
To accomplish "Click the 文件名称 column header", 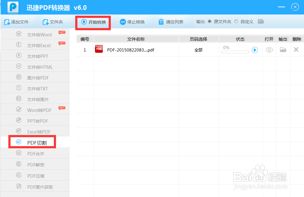I will point(136,39).
